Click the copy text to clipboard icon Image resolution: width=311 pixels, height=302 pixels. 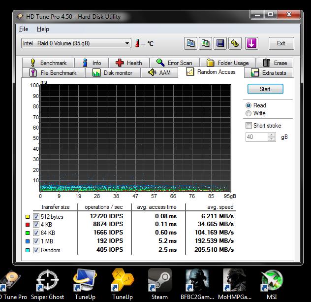click(190, 43)
